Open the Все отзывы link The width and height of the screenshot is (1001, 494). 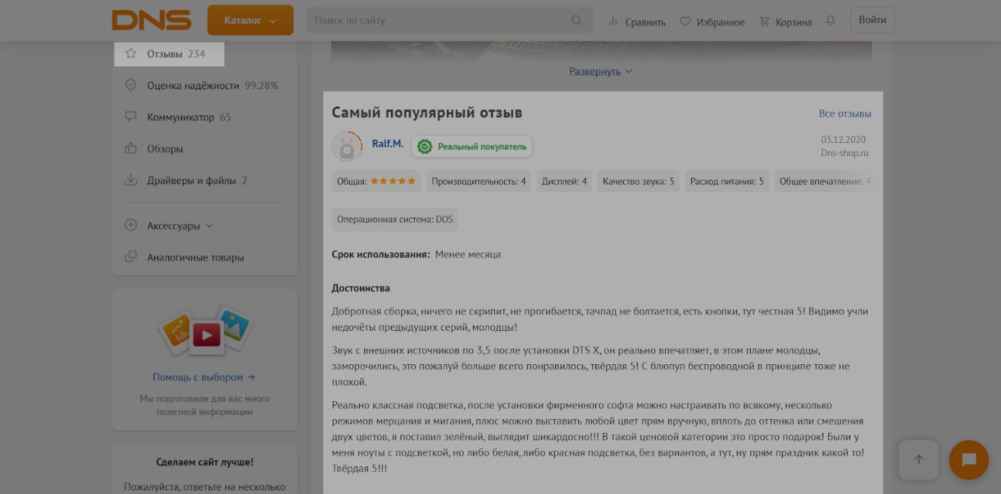(844, 114)
